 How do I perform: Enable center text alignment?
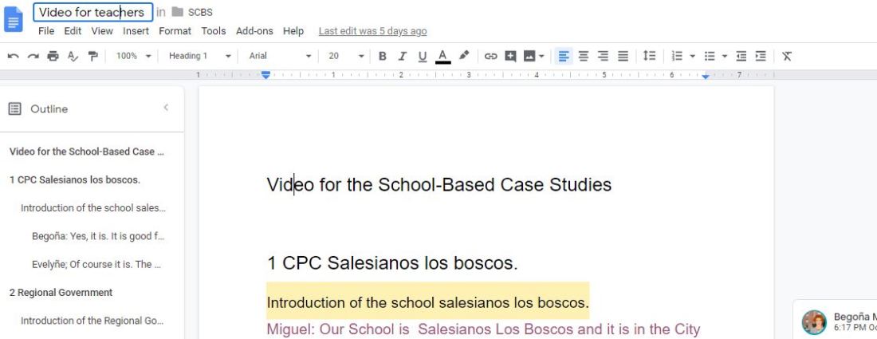click(584, 56)
